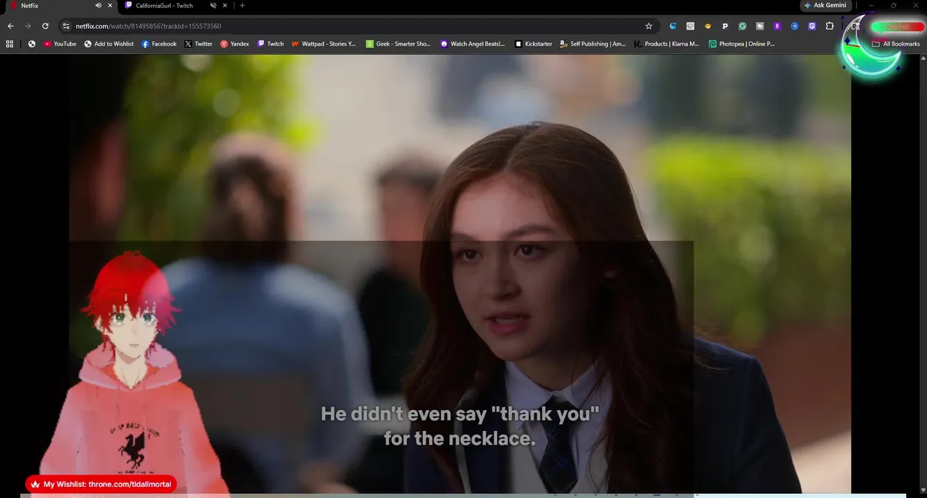Open the Self Publishing Amazon bookmark
Image resolution: width=927 pixels, height=498 pixels.
(593, 44)
